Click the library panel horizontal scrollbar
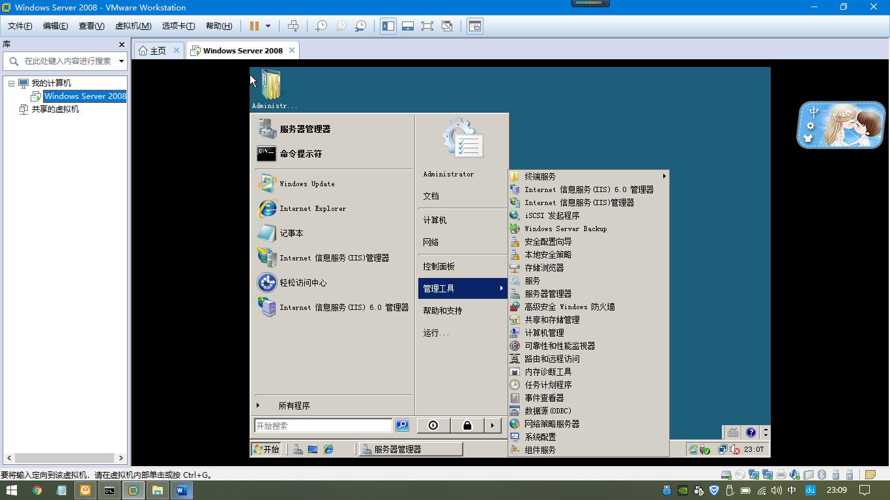The image size is (890, 500). (x=65, y=458)
